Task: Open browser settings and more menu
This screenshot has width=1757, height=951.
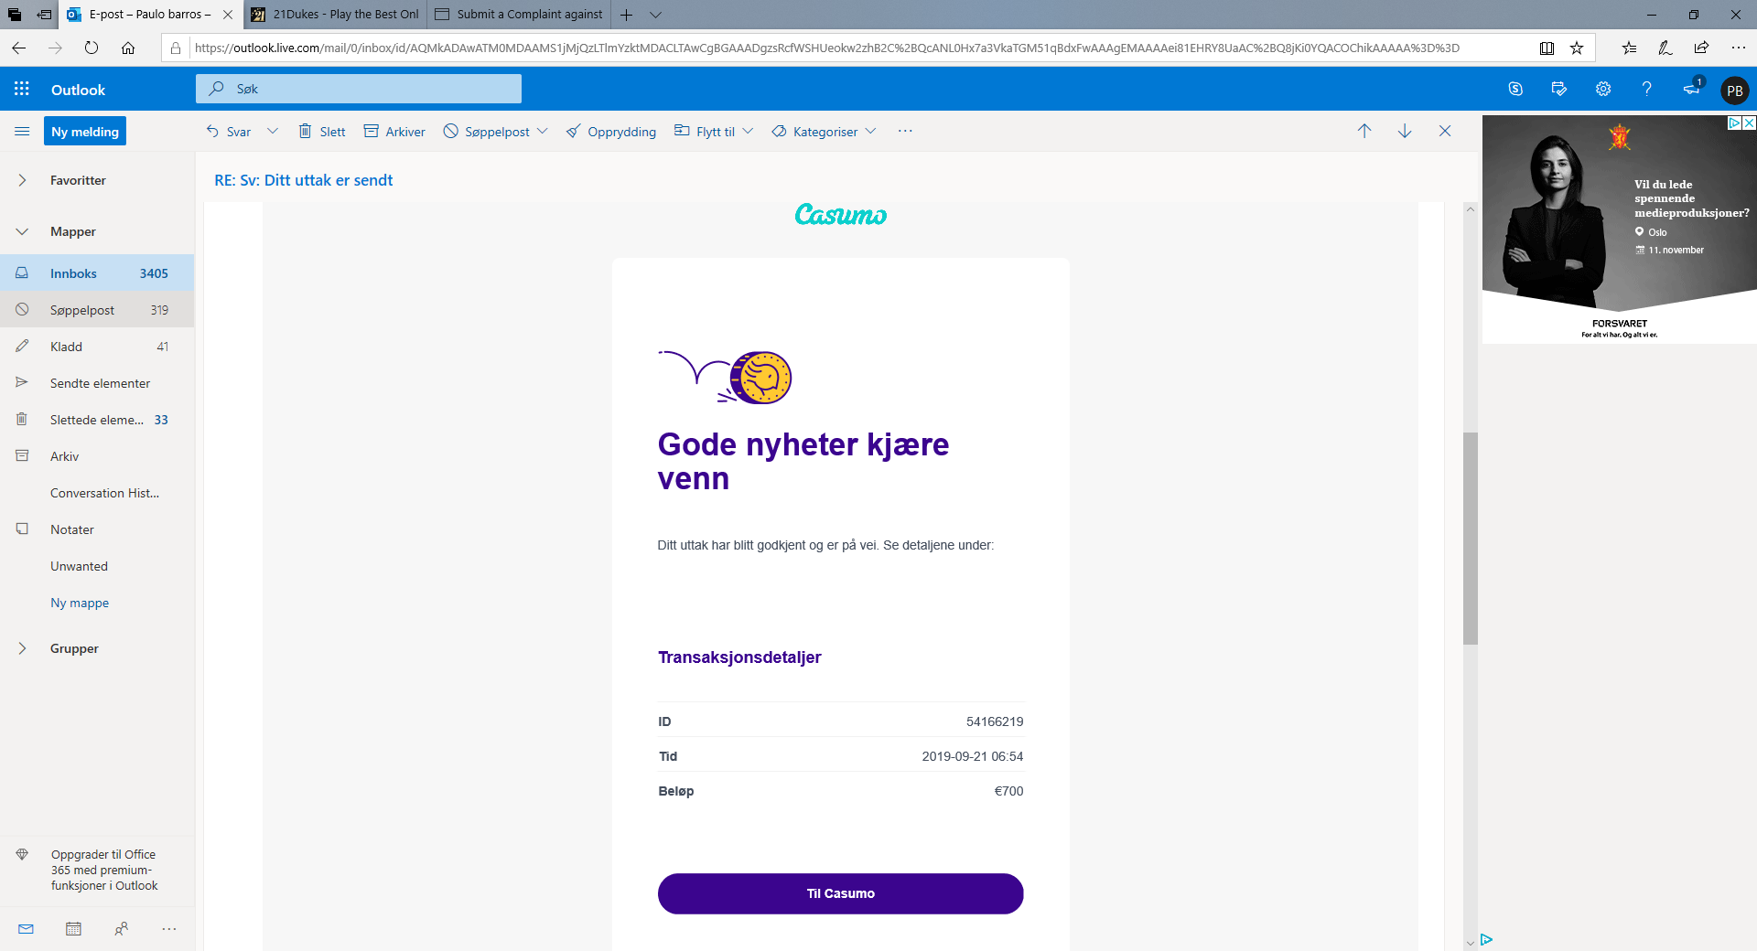Action: (x=1738, y=48)
